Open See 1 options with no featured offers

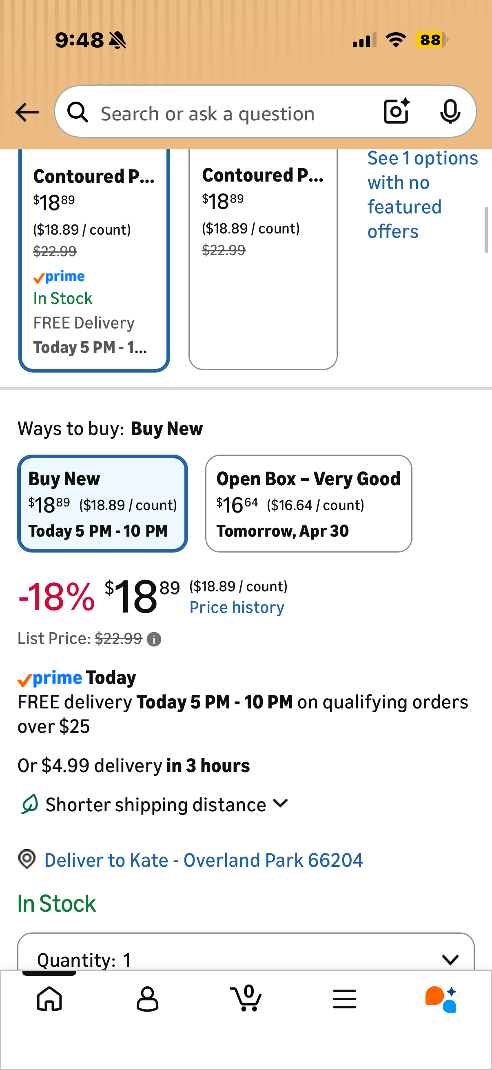point(422,194)
